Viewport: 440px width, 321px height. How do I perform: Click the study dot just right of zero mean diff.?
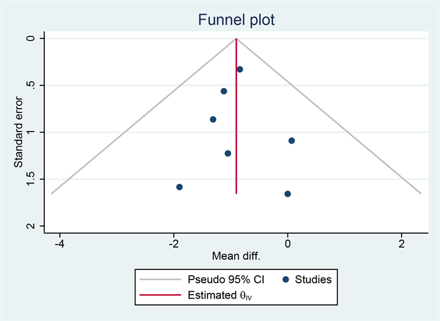pos(291,140)
